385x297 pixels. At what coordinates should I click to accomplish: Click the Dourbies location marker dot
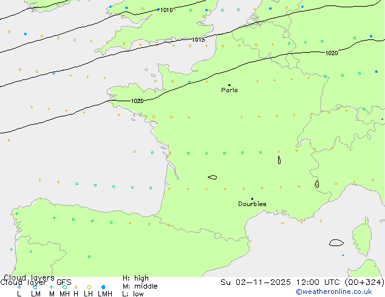click(252, 199)
